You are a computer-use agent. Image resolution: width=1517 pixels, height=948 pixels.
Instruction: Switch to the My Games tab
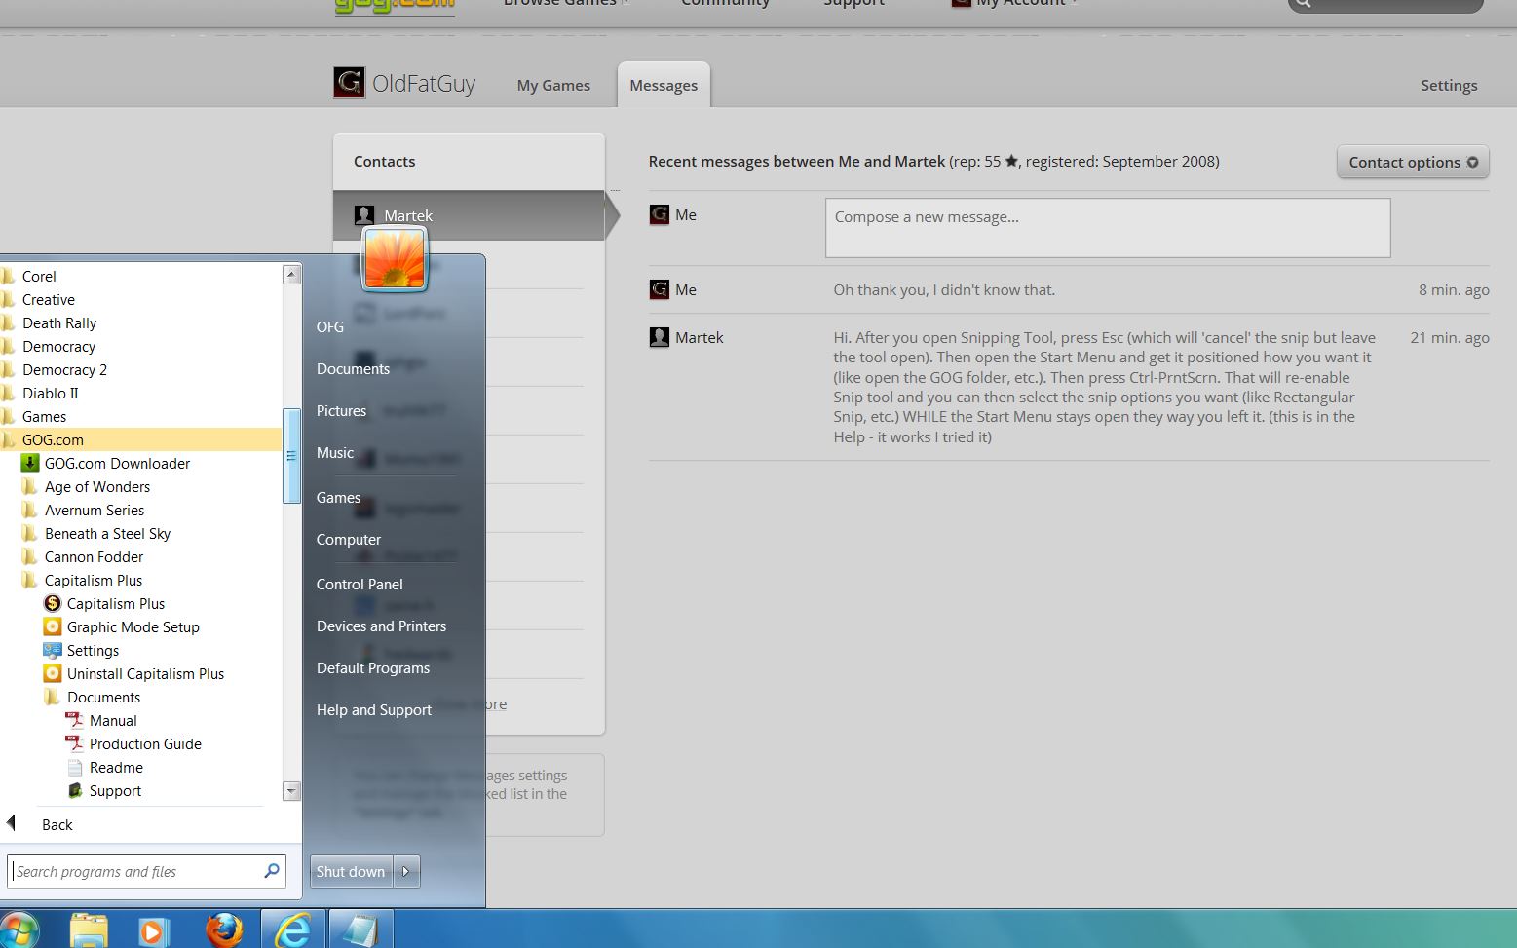[553, 86]
